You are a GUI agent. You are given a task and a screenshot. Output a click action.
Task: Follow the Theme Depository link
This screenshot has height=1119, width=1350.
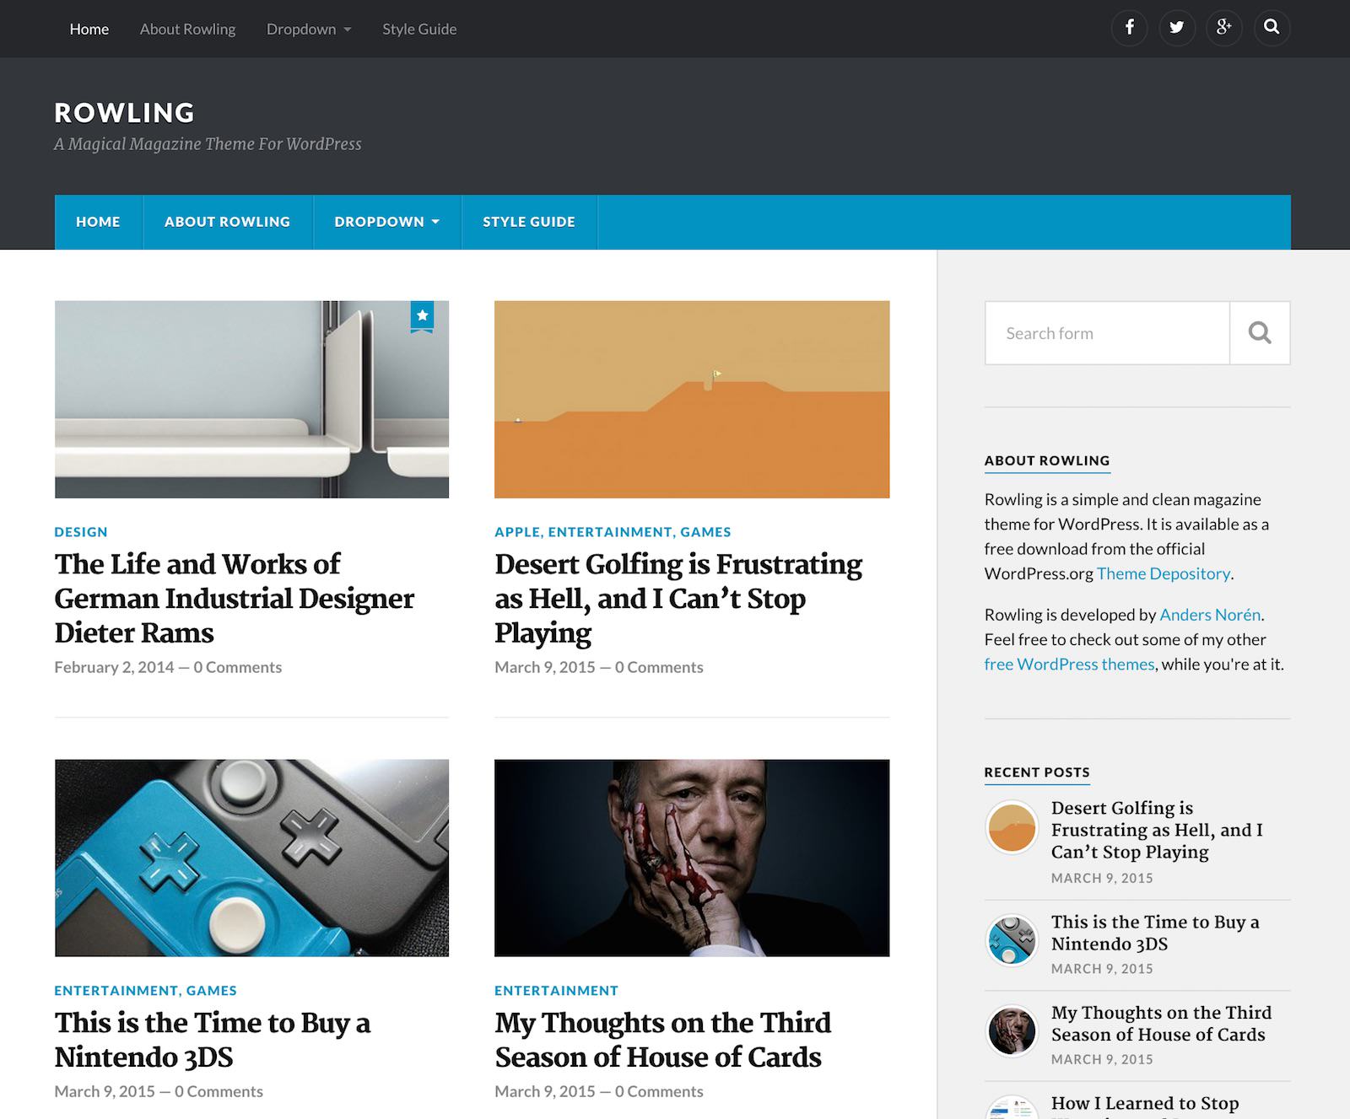(1163, 573)
